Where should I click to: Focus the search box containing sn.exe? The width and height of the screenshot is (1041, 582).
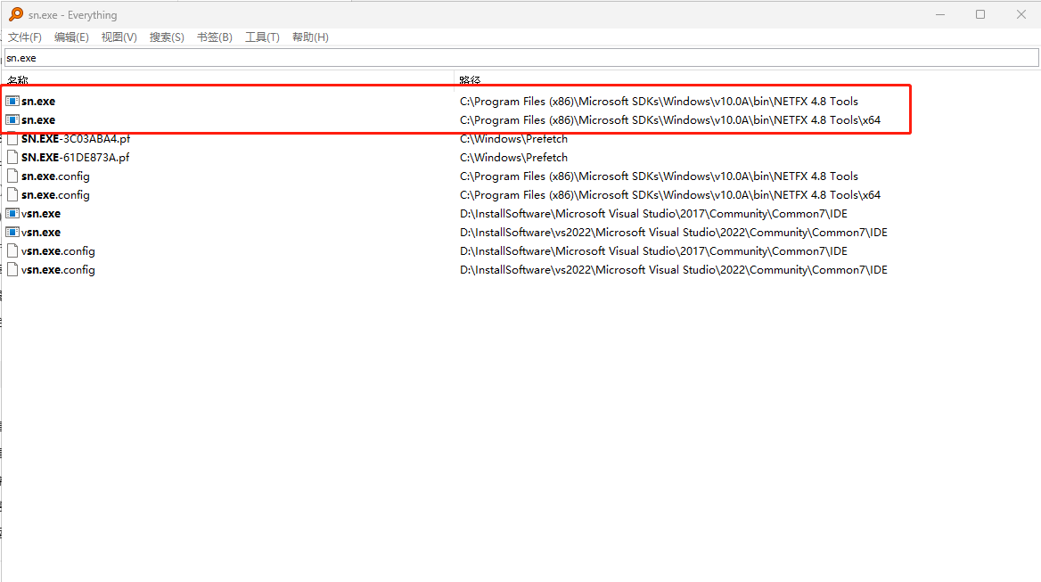[x=521, y=58]
